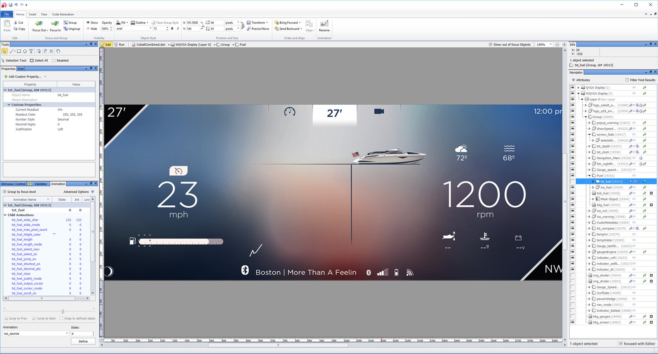Screen dimensions: 658x354
Task: Toggle Snap to defined states checkbox
Action: pyautogui.click(x=61, y=318)
